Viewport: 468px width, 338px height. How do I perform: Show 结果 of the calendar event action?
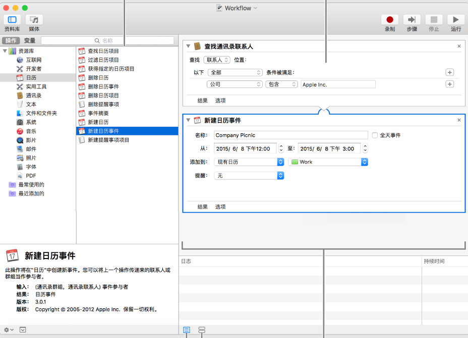pyautogui.click(x=202, y=207)
